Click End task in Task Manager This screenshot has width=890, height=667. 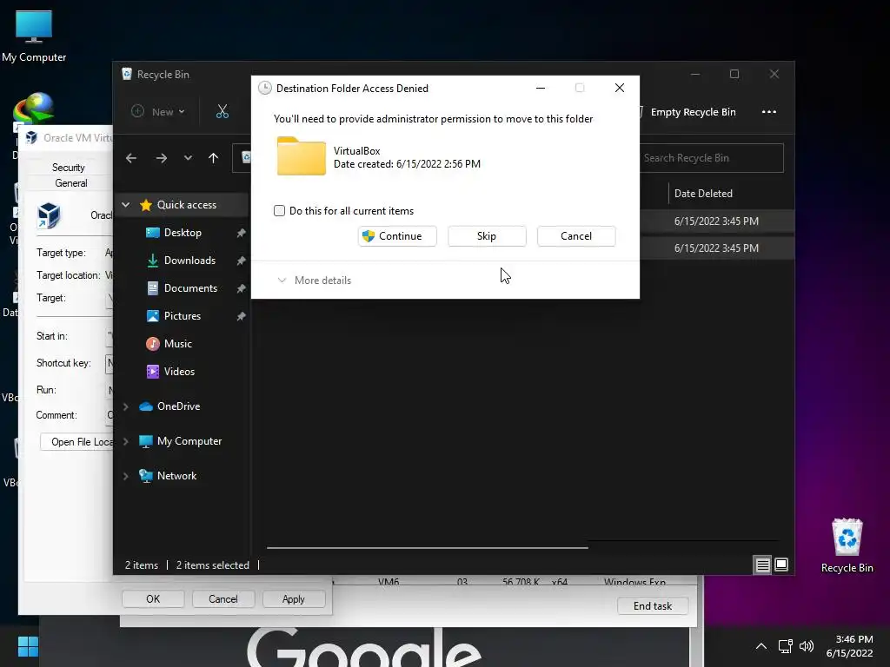[653, 606]
